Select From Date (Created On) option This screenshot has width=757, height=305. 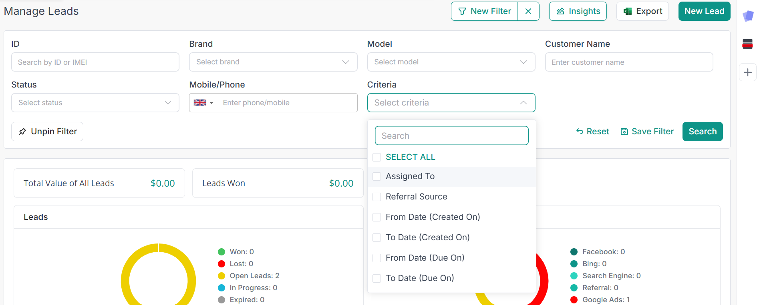point(433,217)
